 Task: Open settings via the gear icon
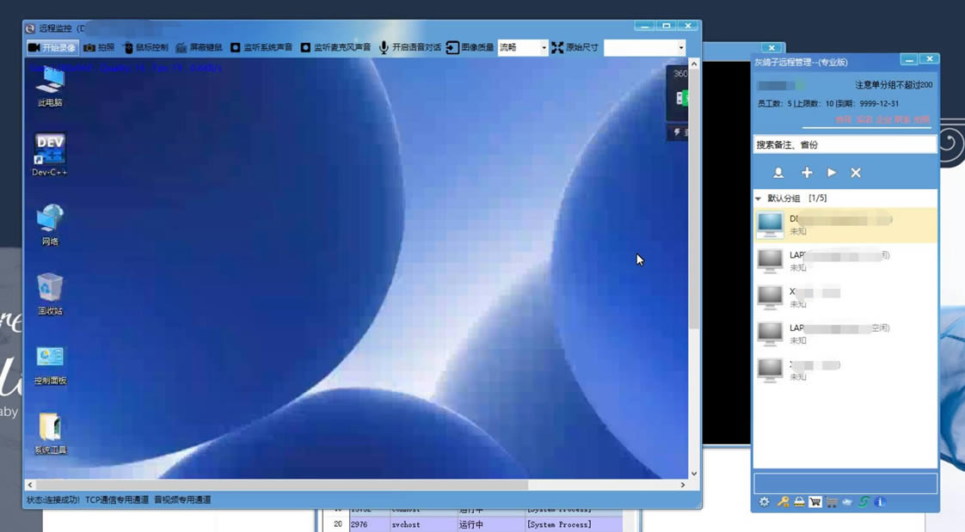tap(765, 502)
